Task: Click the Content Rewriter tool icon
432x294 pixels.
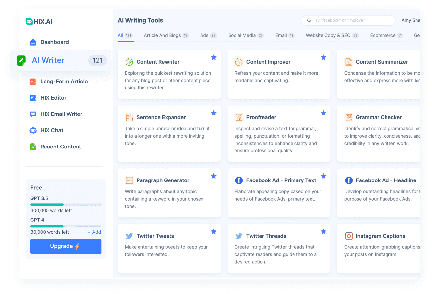Action: (129, 62)
